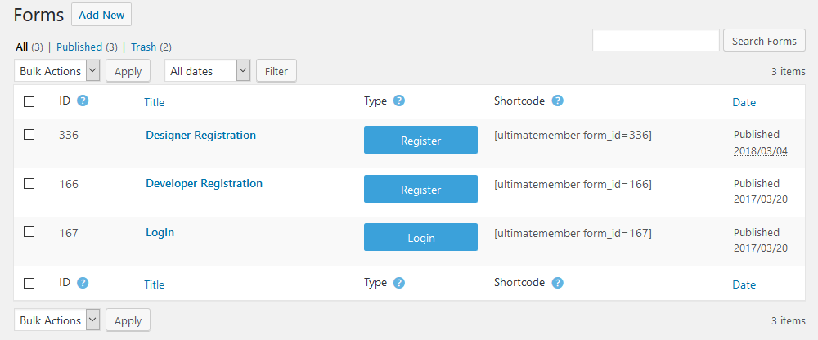Switch to the Trash filter view
The image size is (818, 340).
click(x=143, y=47)
